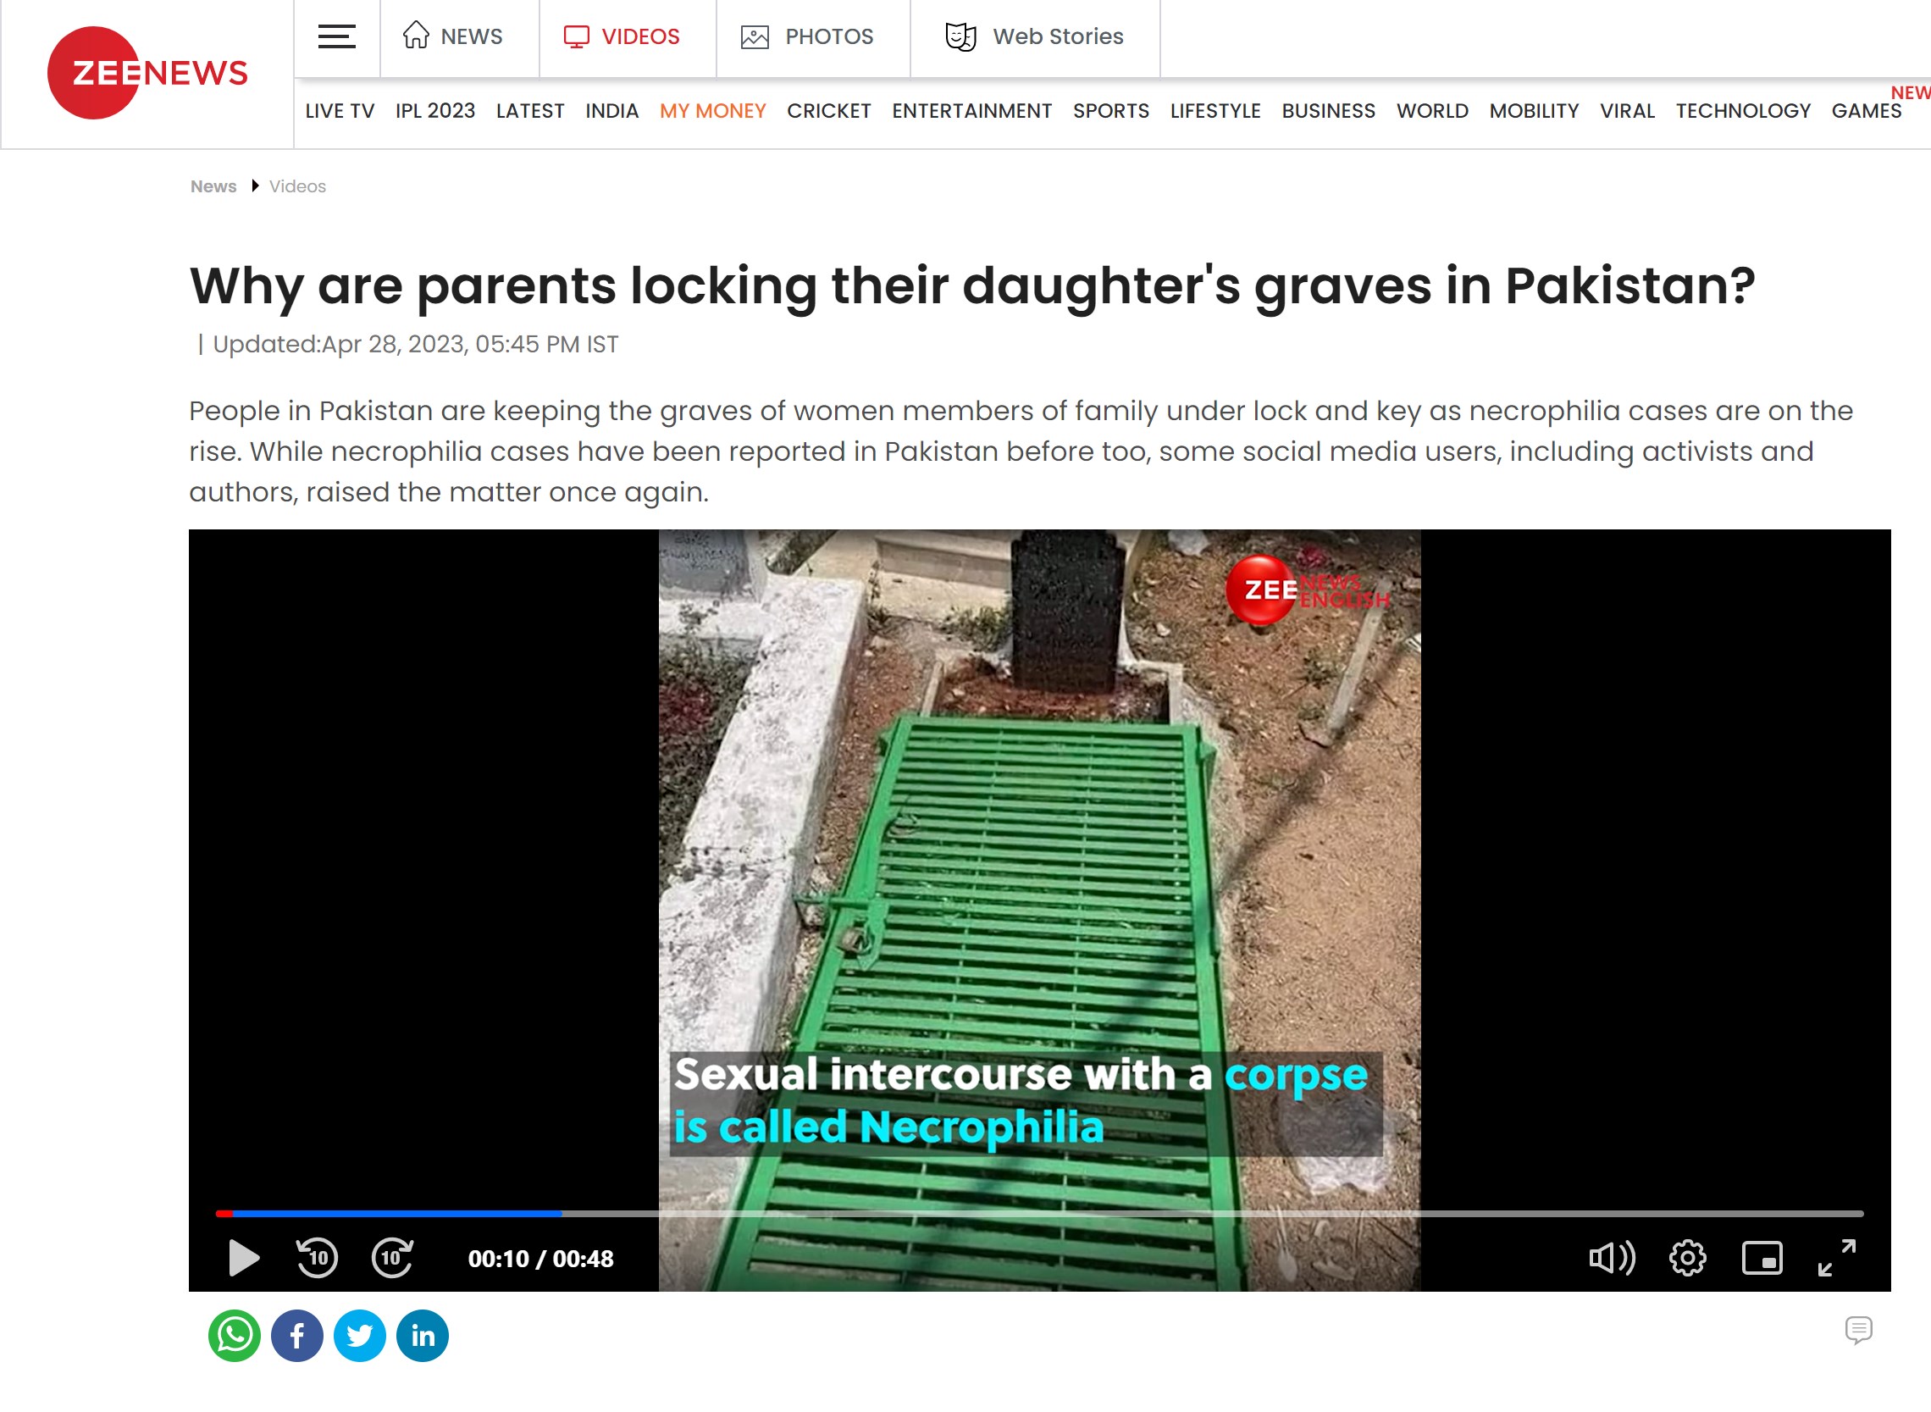Share the video on Facebook
Screen dimensions: 1931x1412
pos(296,1335)
